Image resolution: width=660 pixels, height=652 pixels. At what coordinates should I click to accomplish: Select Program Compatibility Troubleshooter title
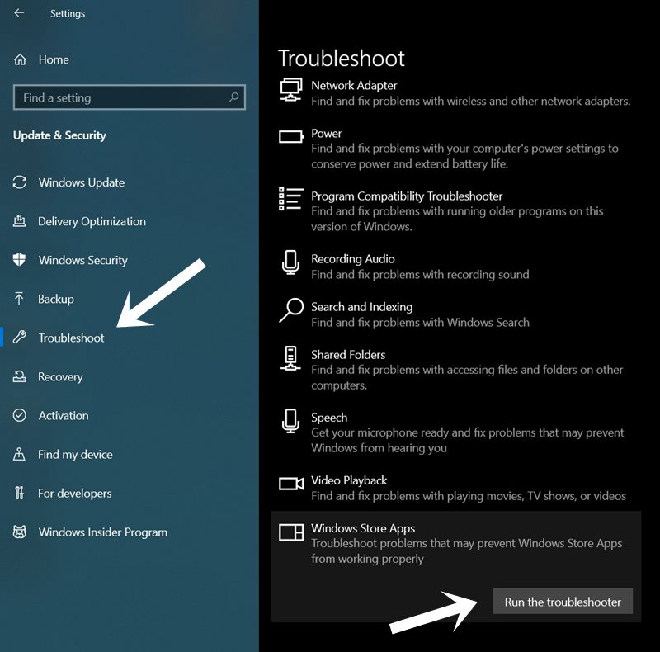tap(407, 196)
